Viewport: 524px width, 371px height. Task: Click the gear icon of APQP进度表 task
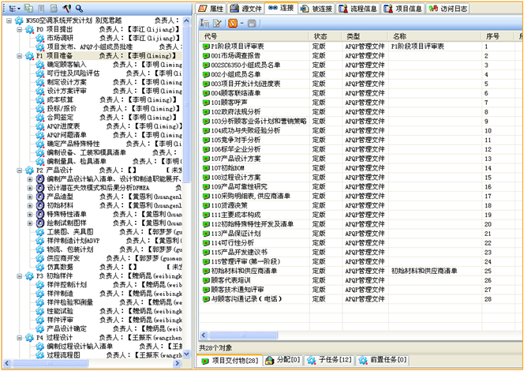[39, 126]
